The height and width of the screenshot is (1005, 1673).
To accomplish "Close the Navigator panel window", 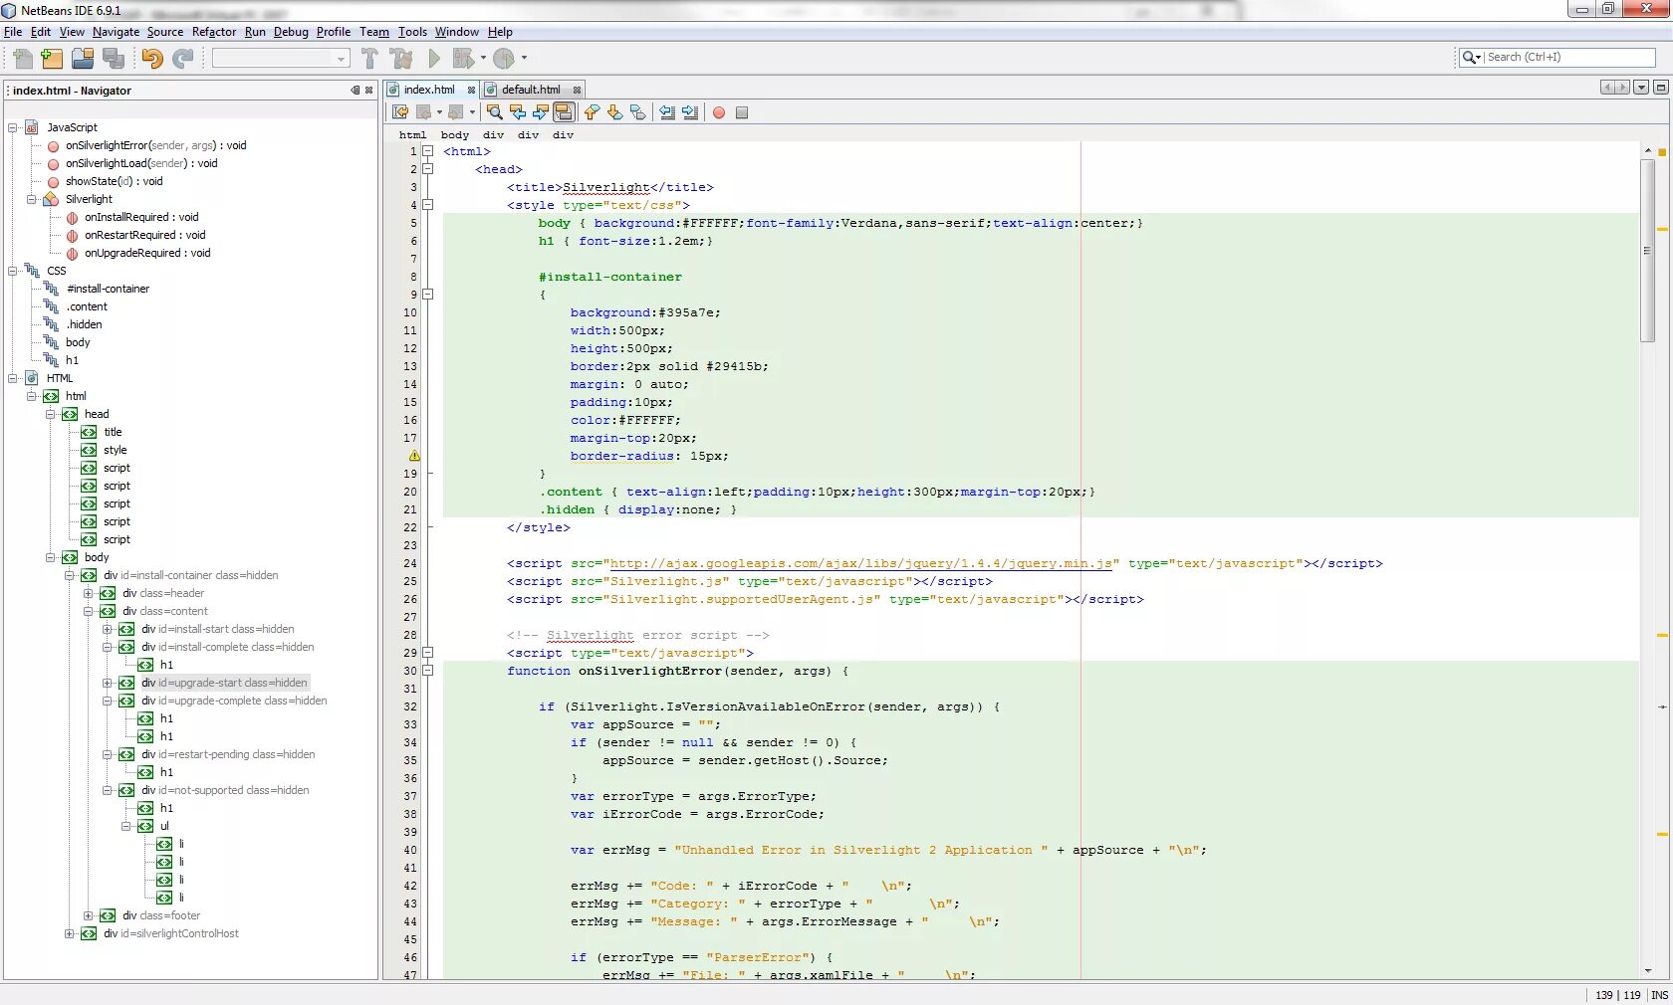I will pos(369,91).
